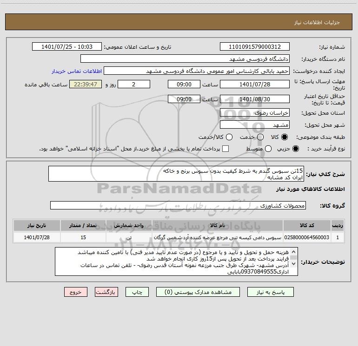
Task: Click the پاسخ به نیاز button
Action: (x=271, y=292)
